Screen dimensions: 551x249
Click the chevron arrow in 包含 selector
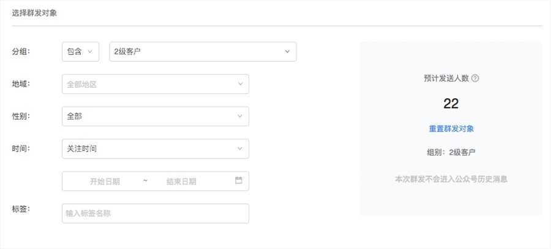tap(91, 52)
